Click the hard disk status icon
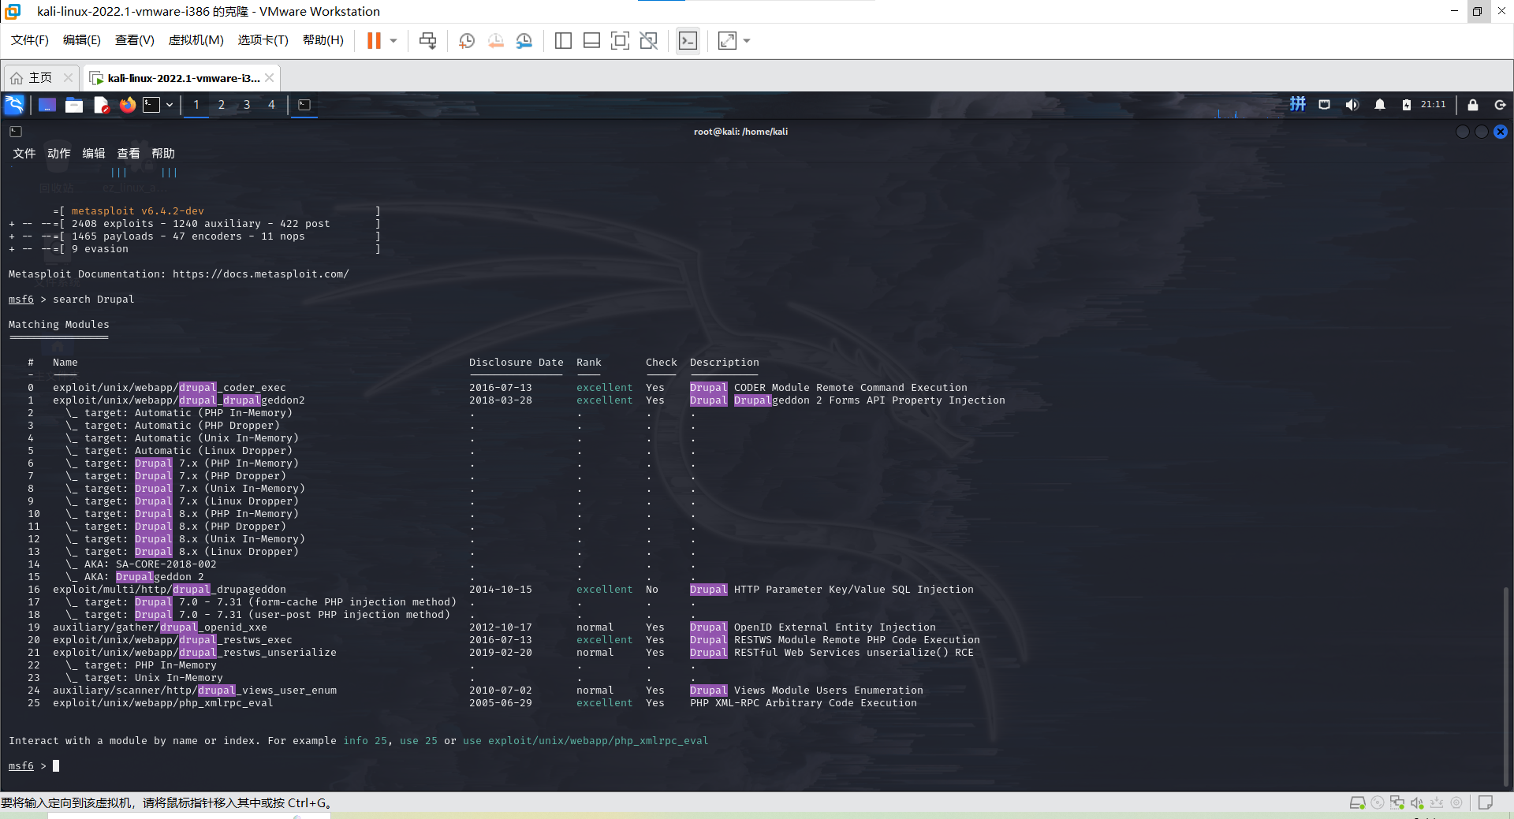1514x819 pixels. pos(1357,802)
